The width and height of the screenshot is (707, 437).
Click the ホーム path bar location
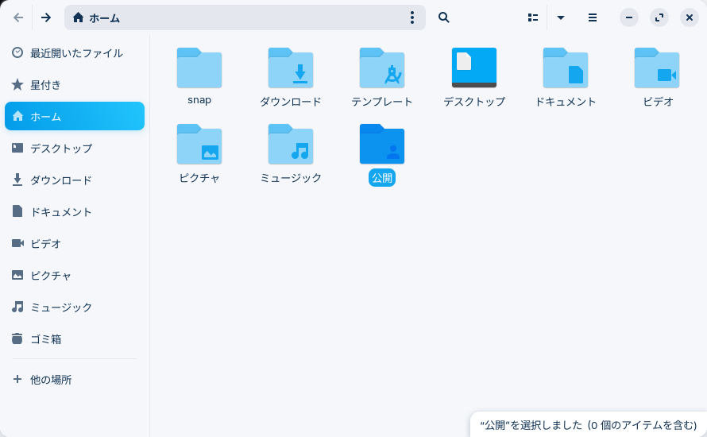(96, 17)
